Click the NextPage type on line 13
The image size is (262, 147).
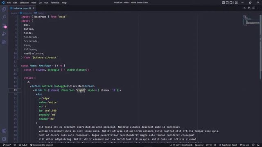pos(45,66)
